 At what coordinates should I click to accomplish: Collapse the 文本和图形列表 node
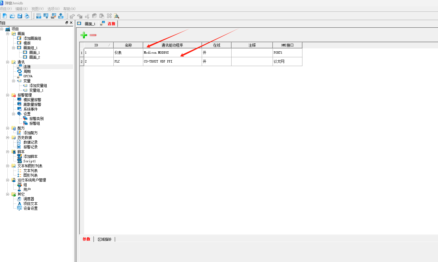8,166
